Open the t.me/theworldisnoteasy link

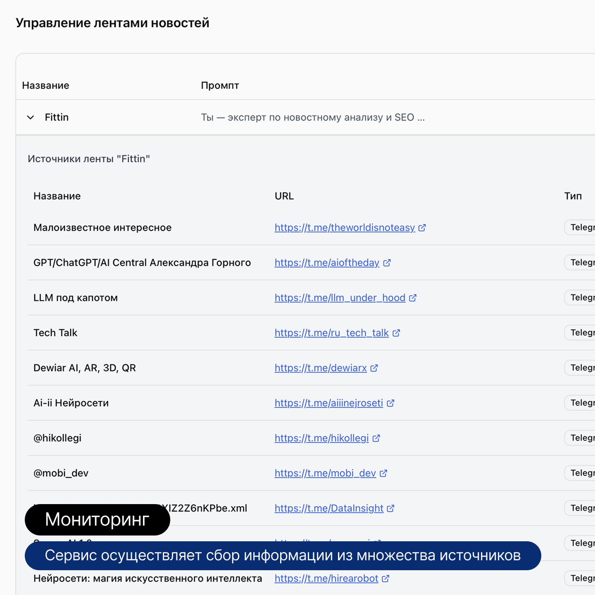[345, 228]
